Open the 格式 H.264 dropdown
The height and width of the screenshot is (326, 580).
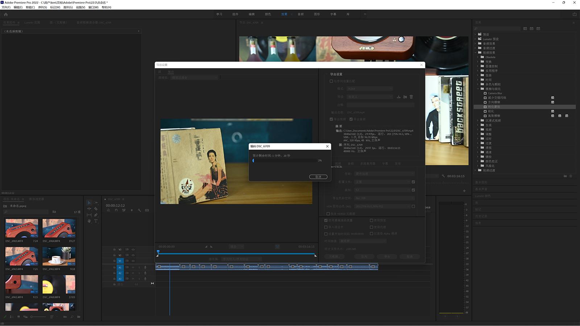point(370,89)
